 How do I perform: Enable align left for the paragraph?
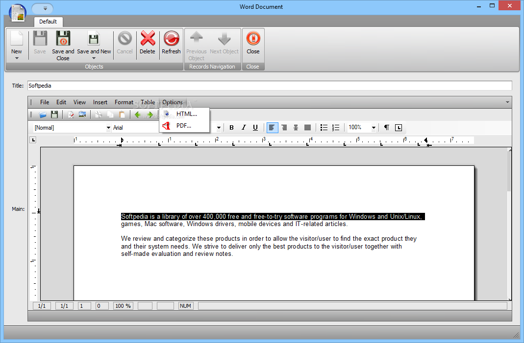272,127
